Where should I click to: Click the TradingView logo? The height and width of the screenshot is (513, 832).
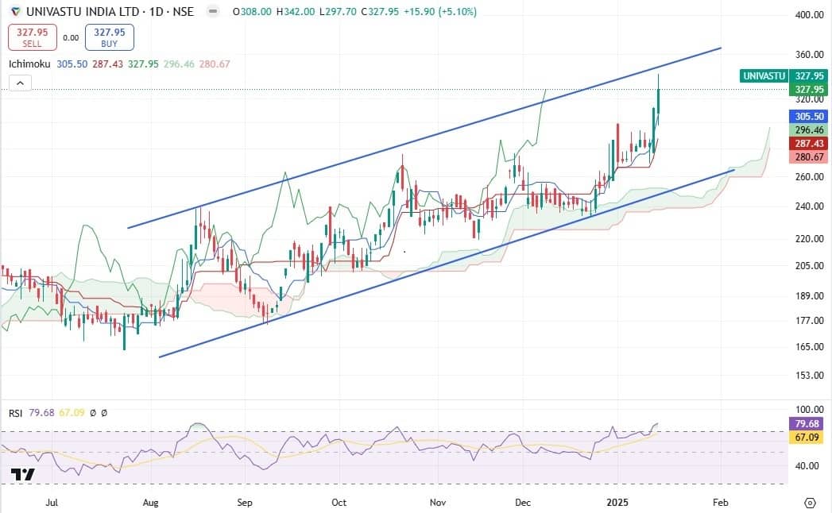[x=23, y=475]
